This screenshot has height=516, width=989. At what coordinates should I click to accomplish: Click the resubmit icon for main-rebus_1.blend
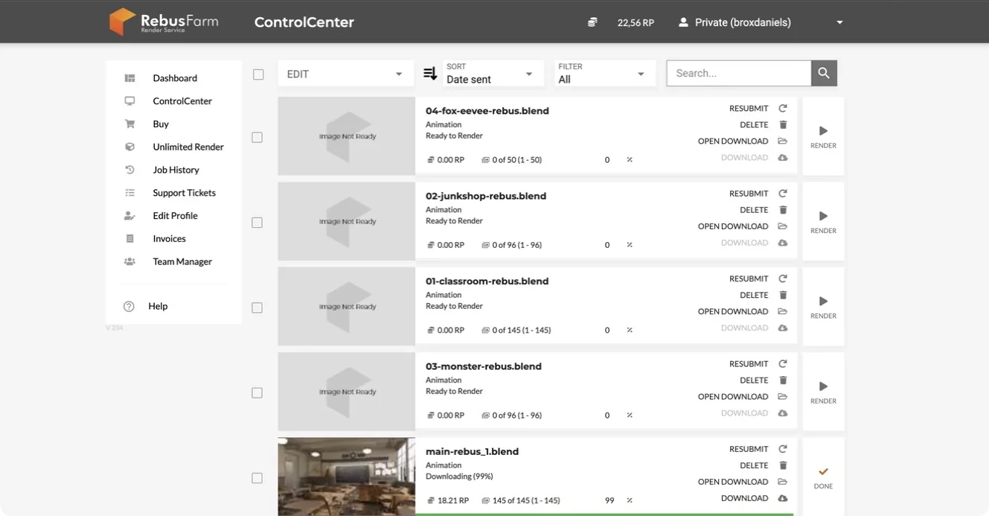[783, 449]
